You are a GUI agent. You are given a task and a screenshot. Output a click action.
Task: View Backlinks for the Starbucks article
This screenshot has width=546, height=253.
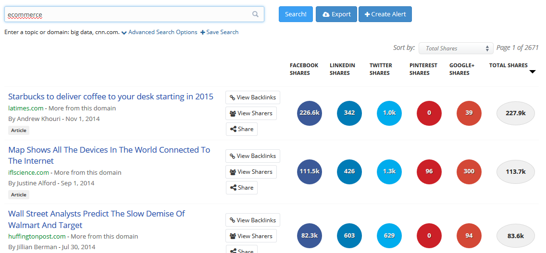(x=253, y=97)
